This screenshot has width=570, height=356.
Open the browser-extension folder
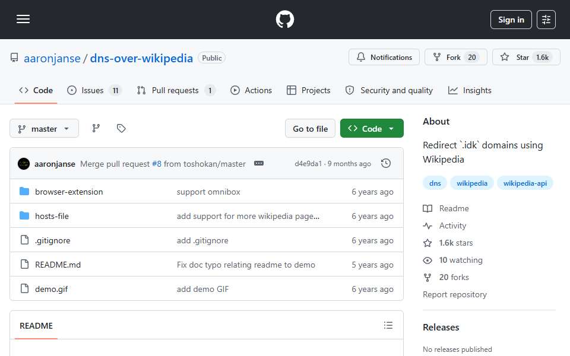69,192
